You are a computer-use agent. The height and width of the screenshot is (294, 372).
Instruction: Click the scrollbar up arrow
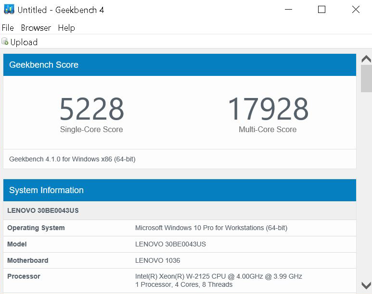366,59
